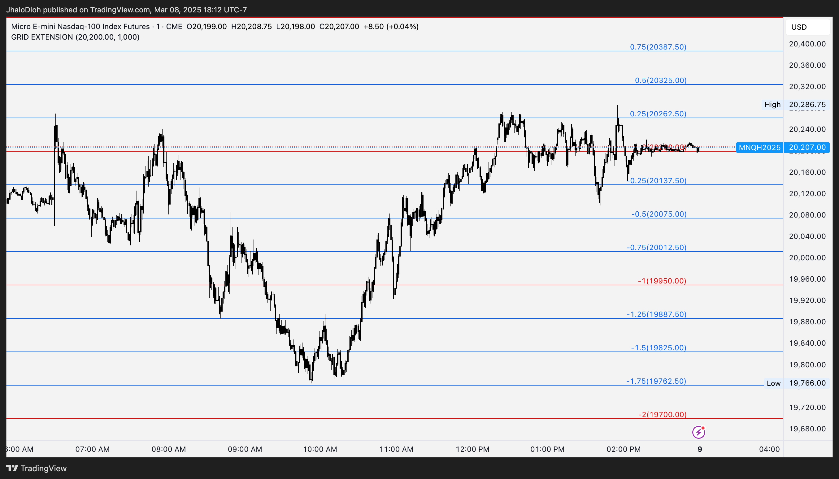The height and width of the screenshot is (479, 839).
Task: Click the High 20,286.75 price label
Action: (795, 105)
